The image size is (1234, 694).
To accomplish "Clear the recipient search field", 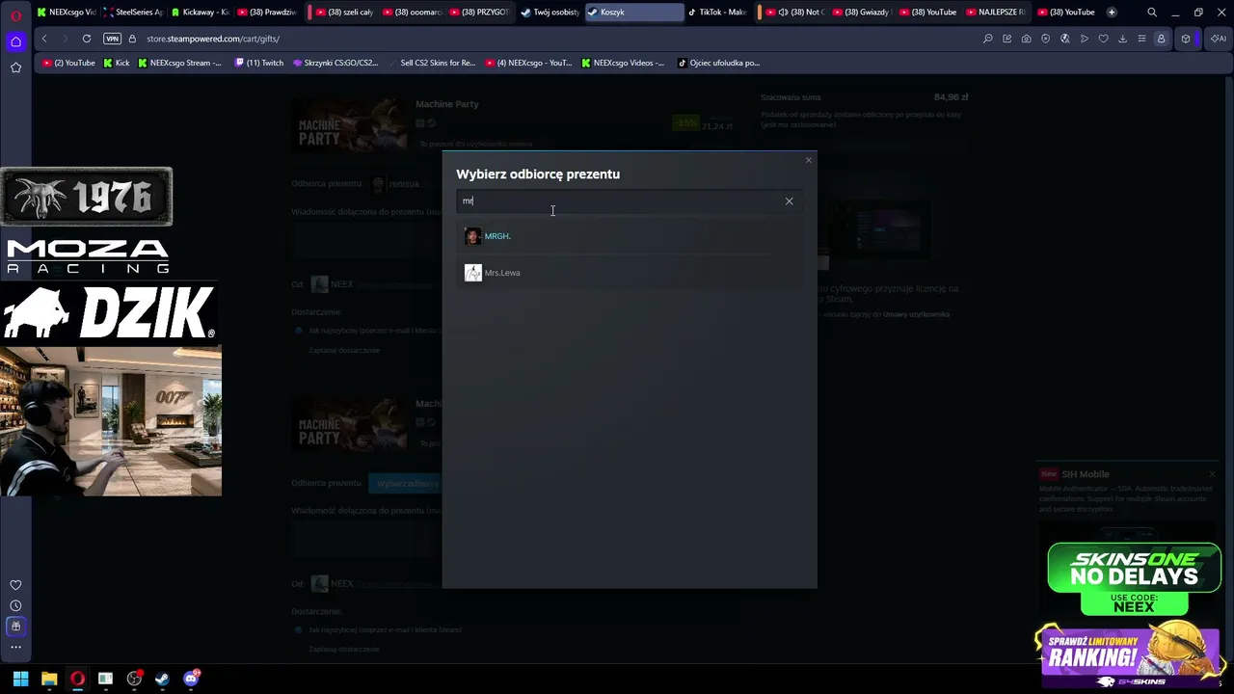I will (x=789, y=200).
